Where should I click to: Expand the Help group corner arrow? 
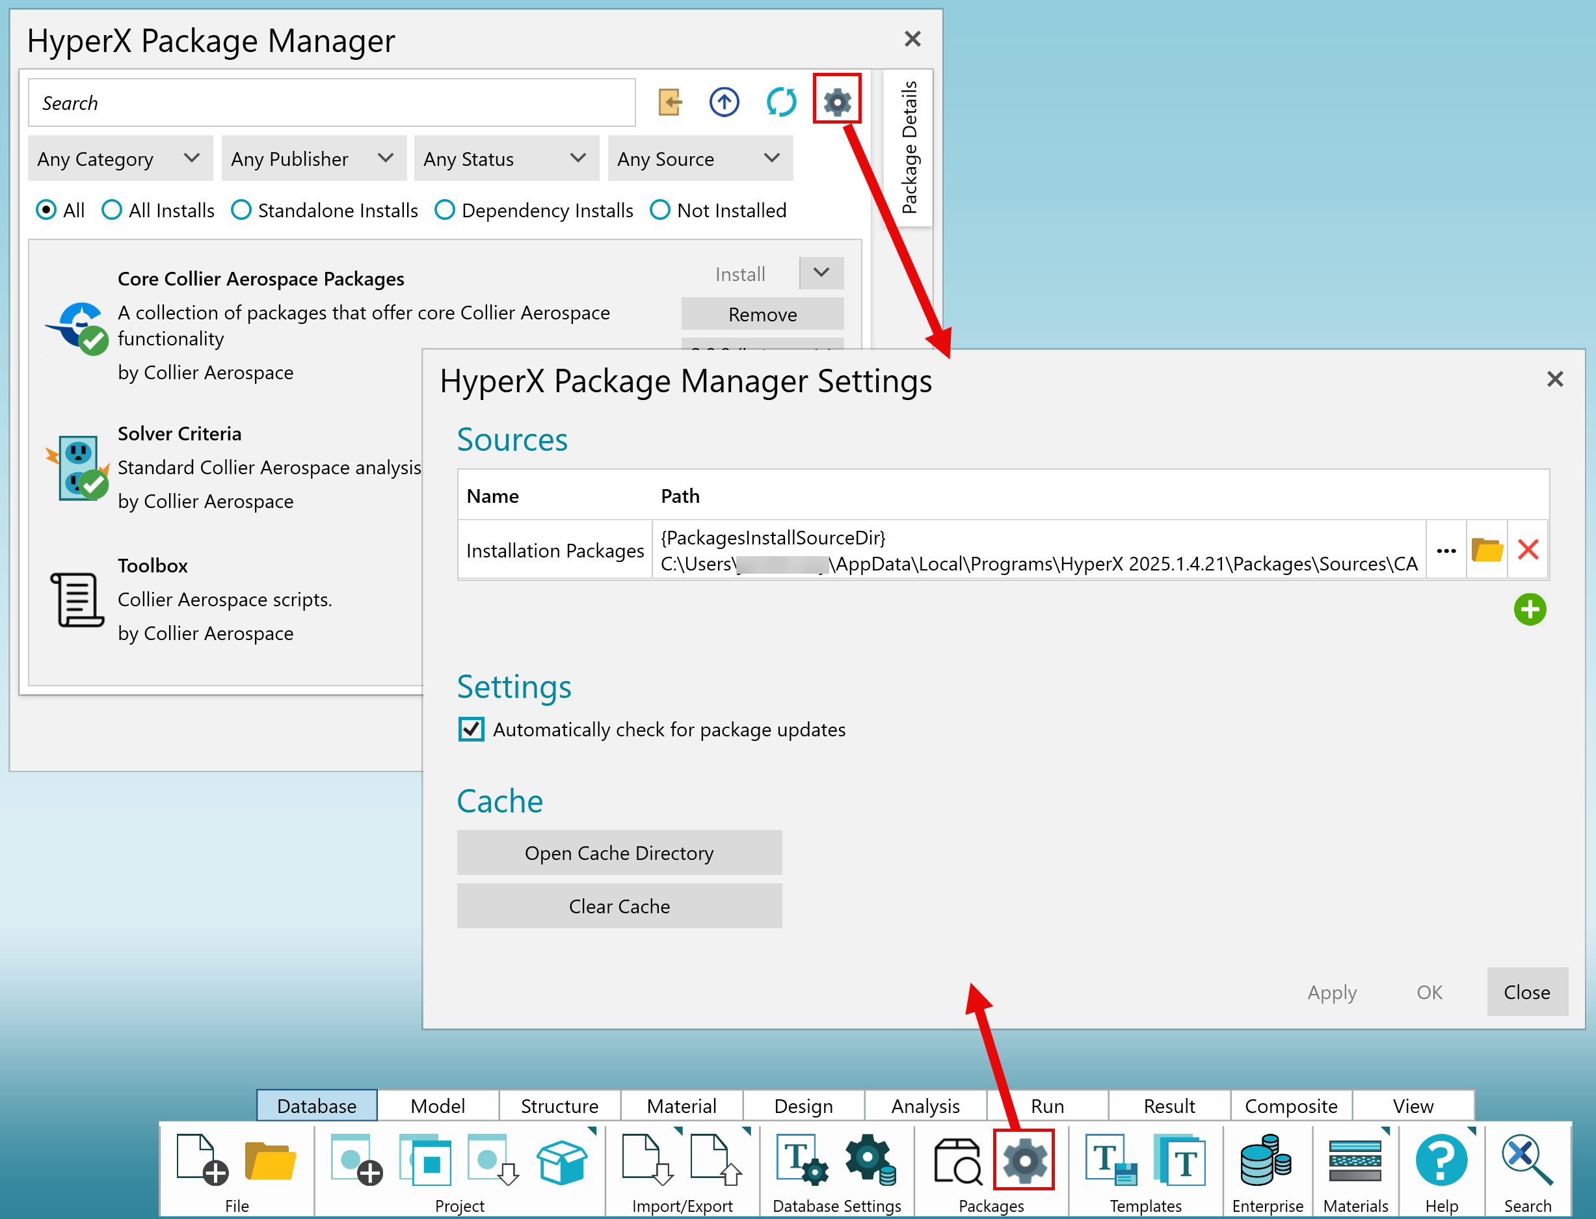point(1471,1131)
